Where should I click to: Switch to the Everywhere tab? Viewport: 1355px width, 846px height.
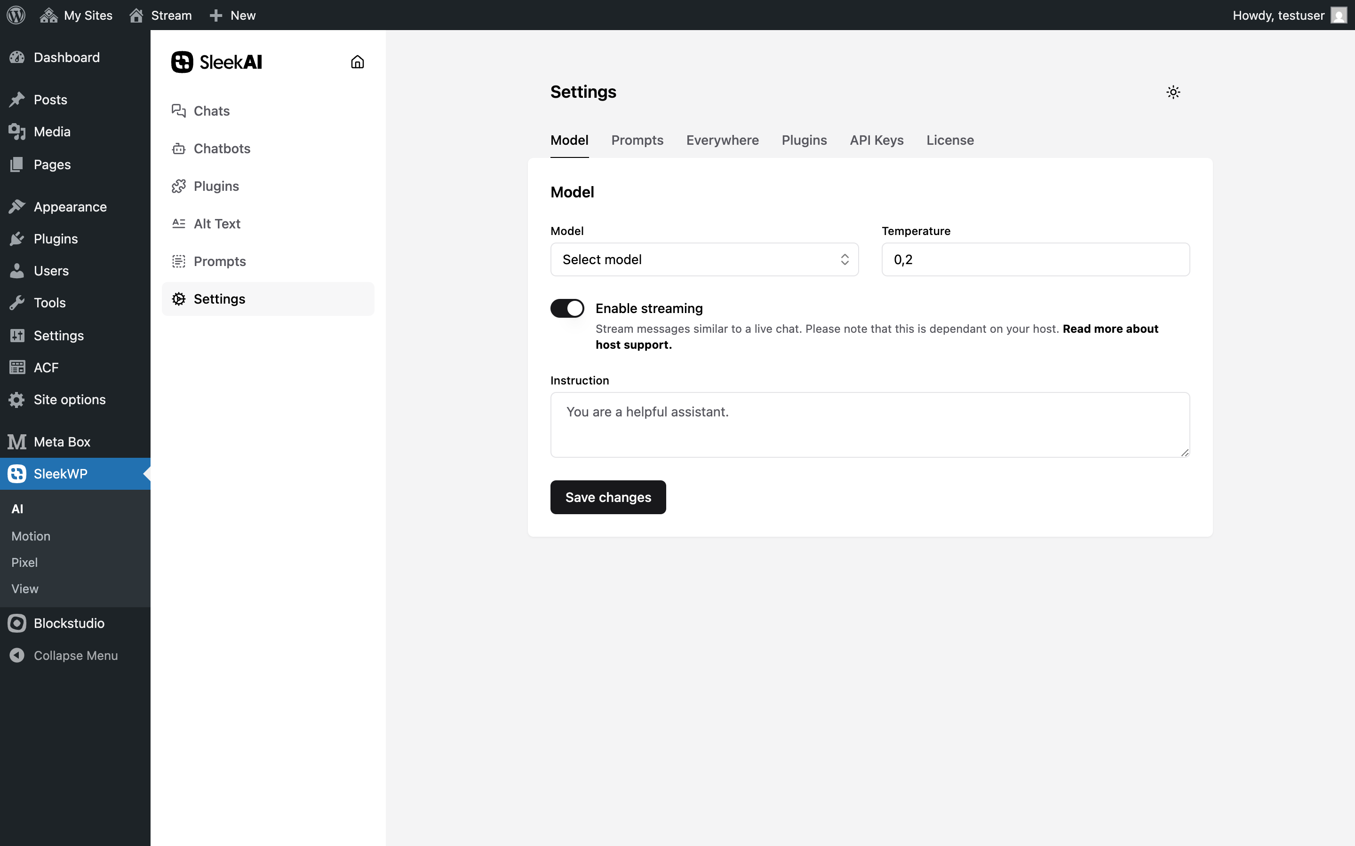722,140
